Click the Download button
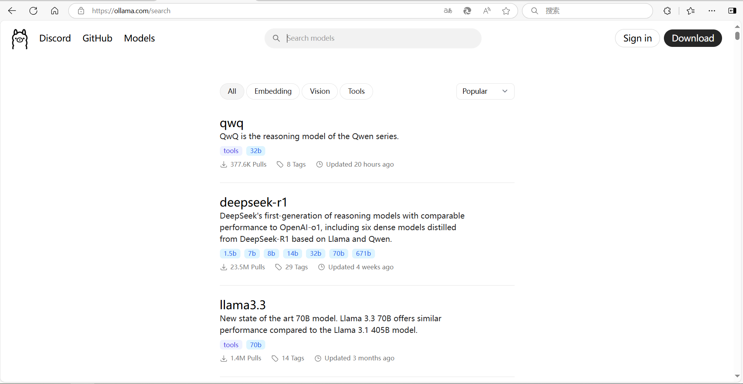This screenshot has height=384, width=743. (693, 38)
